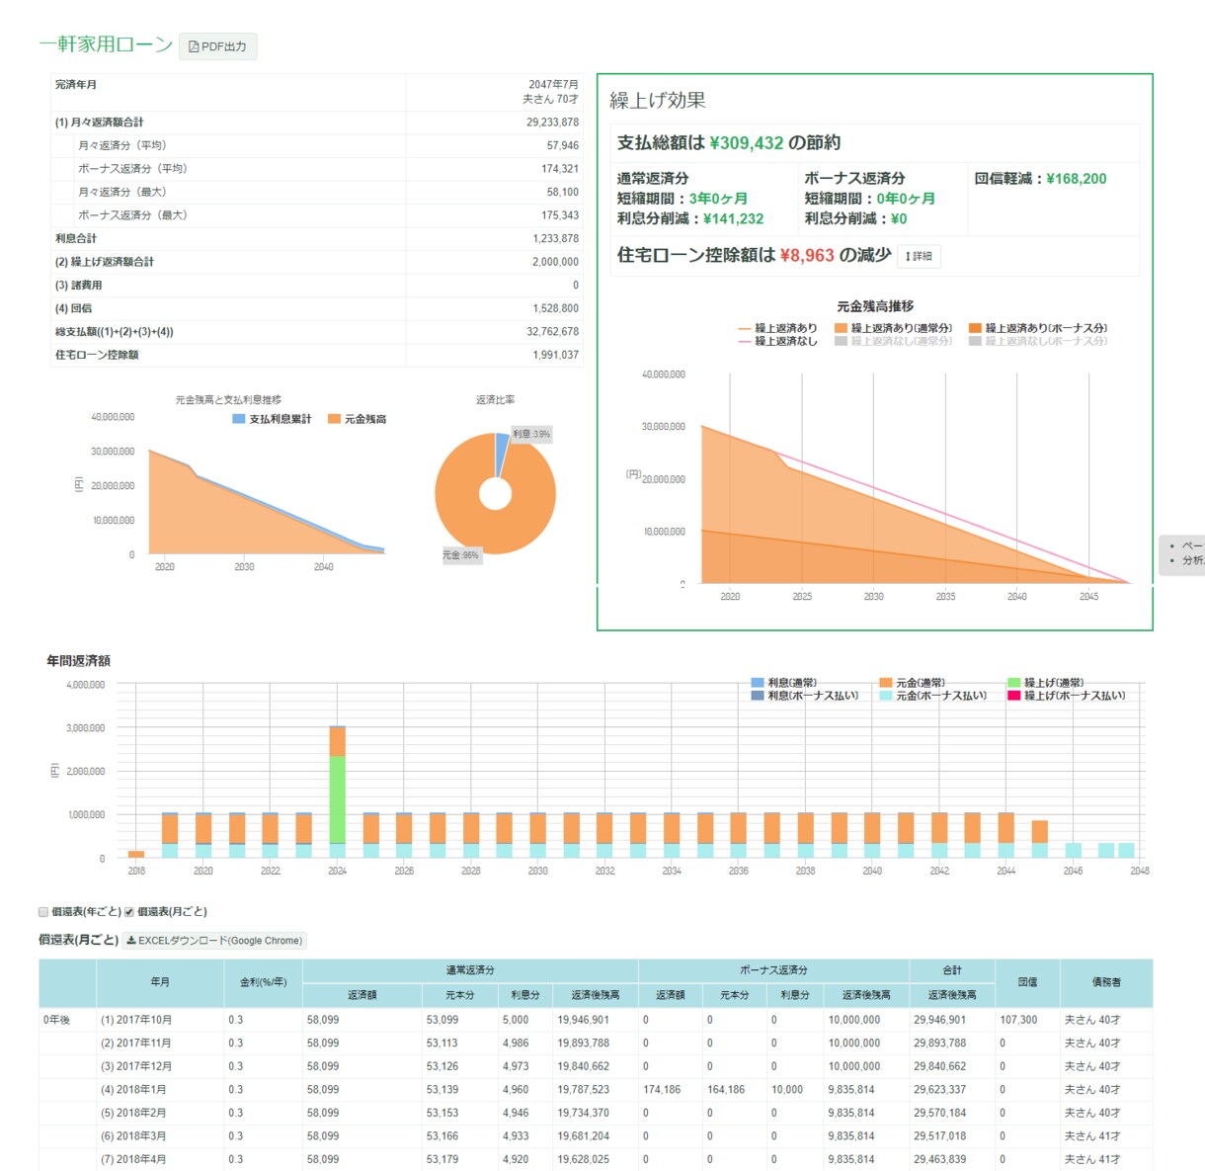The image size is (1205, 1171).
Task: Toggle the 支払利息累計 legend swatch
Action: click(238, 419)
